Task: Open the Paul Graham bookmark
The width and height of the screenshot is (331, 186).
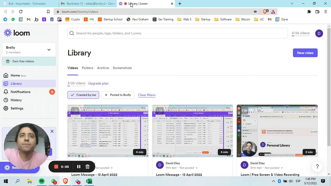Action: coord(137,19)
